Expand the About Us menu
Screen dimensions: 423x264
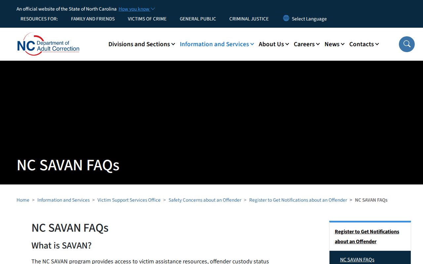[x=274, y=44]
